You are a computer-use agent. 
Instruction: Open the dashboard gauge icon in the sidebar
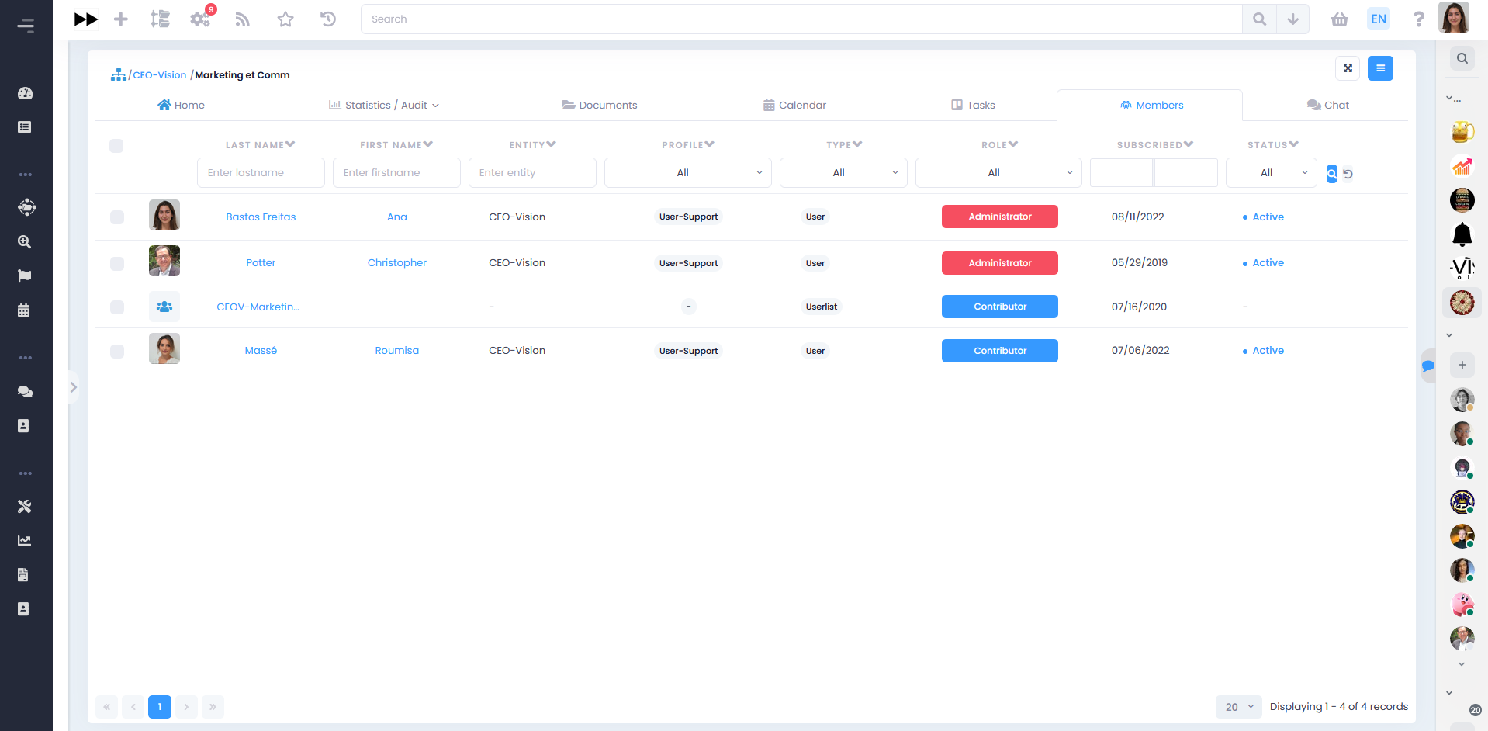point(25,92)
